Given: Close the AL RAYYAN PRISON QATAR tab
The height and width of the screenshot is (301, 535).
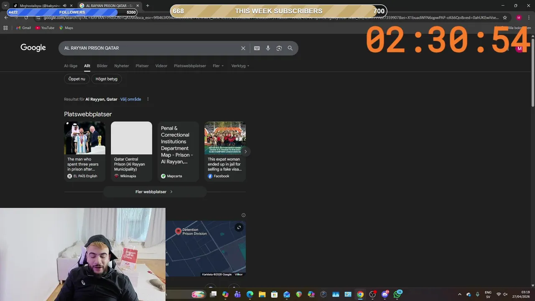Looking at the screenshot, I should click(x=138, y=6).
